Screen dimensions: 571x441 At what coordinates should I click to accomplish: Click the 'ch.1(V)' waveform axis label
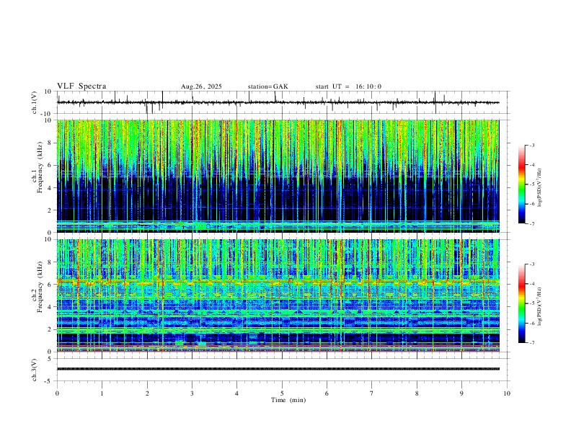click(35, 102)
